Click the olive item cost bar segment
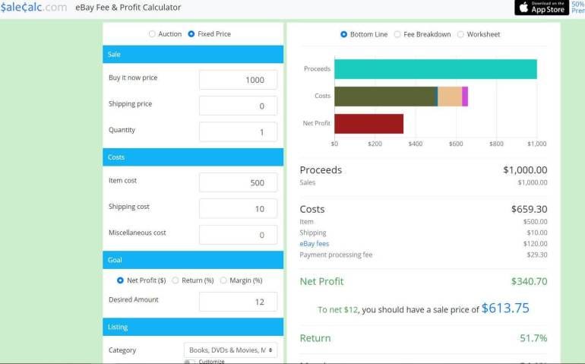The width and height of the screenshot is (585, 364). click(384, 97)
